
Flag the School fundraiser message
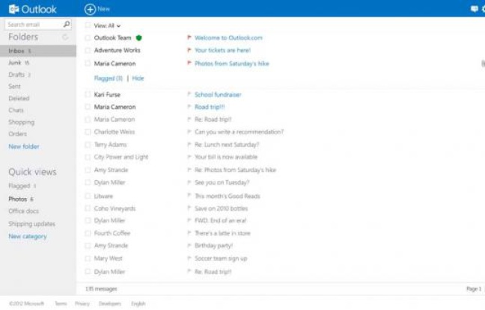tap(189, 94)
